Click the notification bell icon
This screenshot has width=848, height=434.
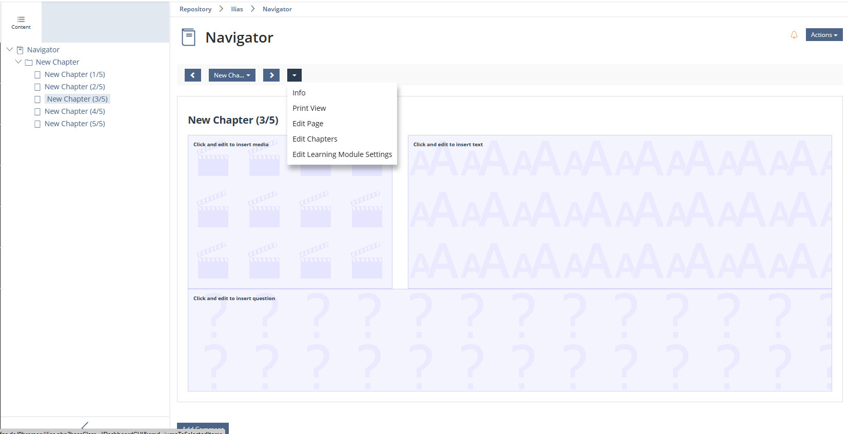[x=794, y=35]
